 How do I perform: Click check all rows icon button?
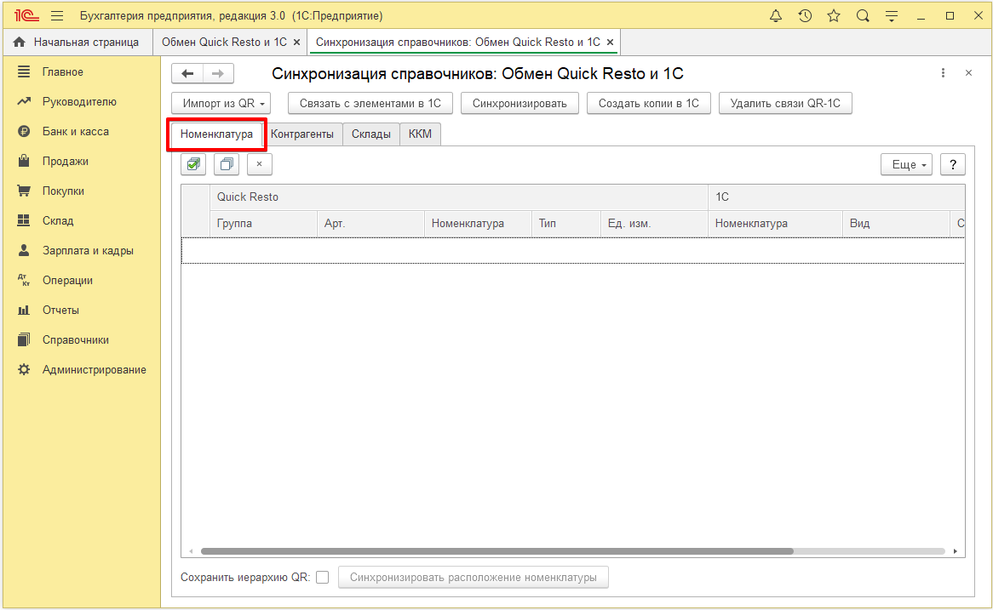click(x=194, y=164)
